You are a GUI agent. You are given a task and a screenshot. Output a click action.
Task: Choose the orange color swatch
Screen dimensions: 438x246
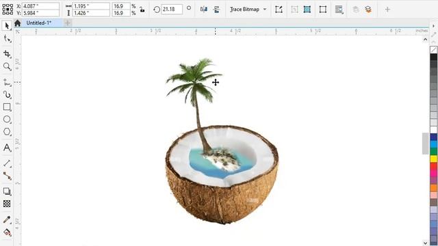433,188
